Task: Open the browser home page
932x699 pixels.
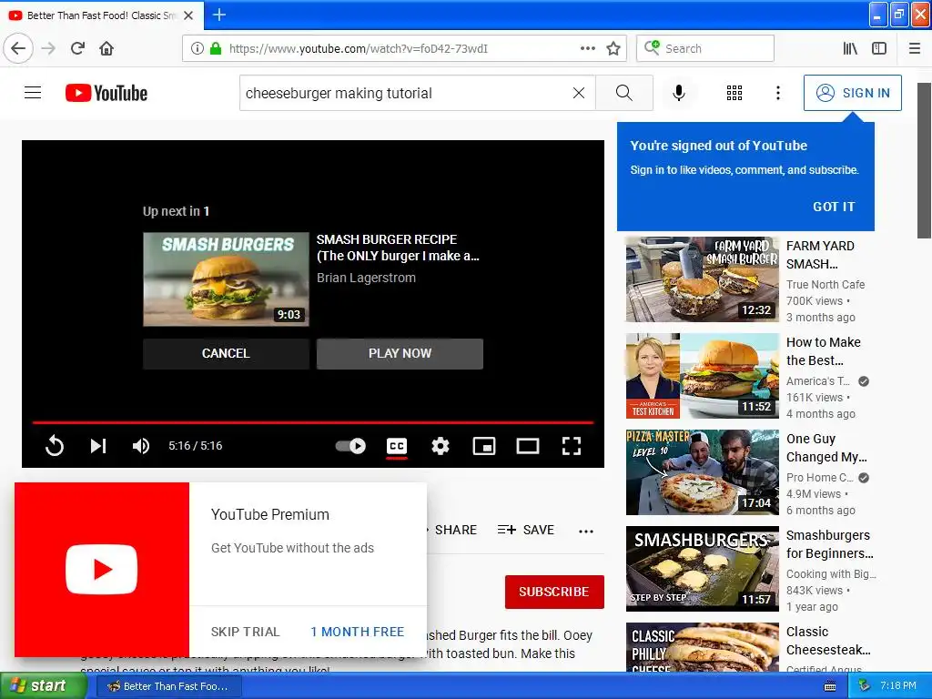Action: pyautogui.click(x=106, y=49)
